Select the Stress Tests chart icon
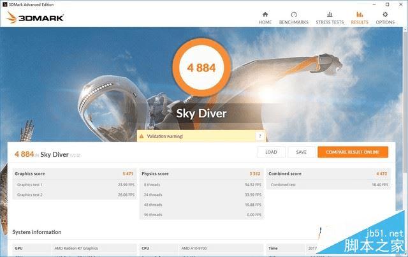 (330, 14)
